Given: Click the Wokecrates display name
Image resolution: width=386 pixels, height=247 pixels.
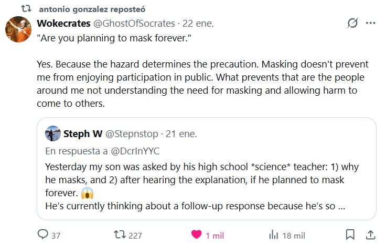Looking at the screenshot, I should [x=63, y=24].
